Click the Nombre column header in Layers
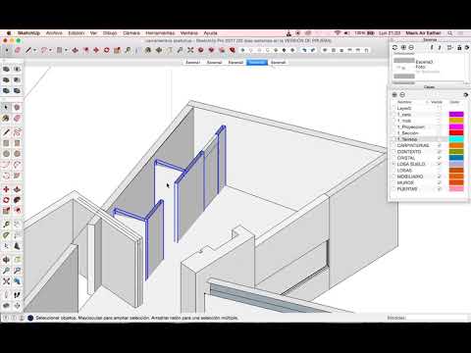 coord(404,102)
